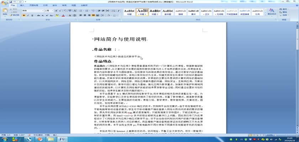Apply the yellow text highlight color

(x=57, y=16)
